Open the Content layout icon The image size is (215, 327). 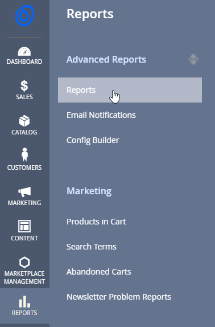[24, 226]
